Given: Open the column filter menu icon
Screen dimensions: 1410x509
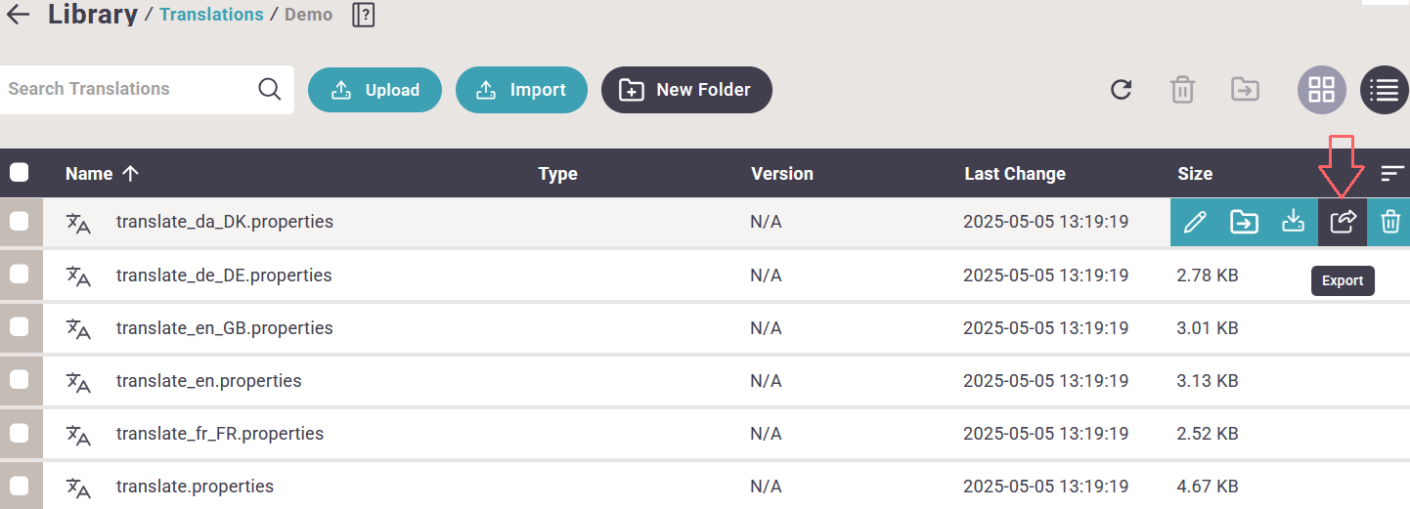Looking at the screenshot, I should (x=1391, y=173).
